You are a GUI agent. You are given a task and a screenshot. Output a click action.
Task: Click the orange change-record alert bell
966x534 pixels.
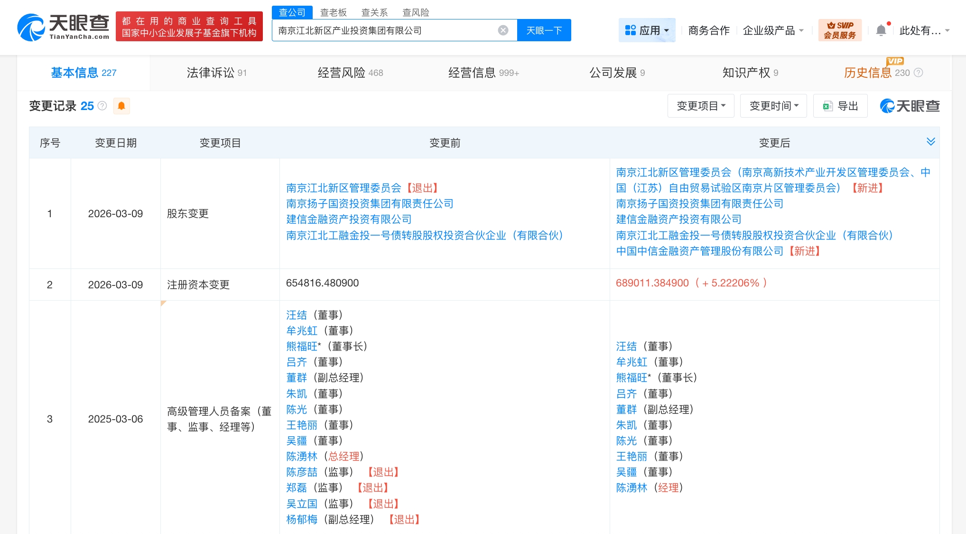point(121,106)
